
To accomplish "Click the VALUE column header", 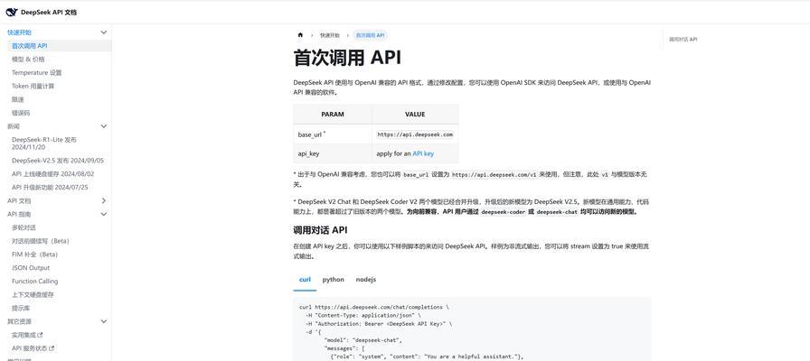I will pos(415,114).
